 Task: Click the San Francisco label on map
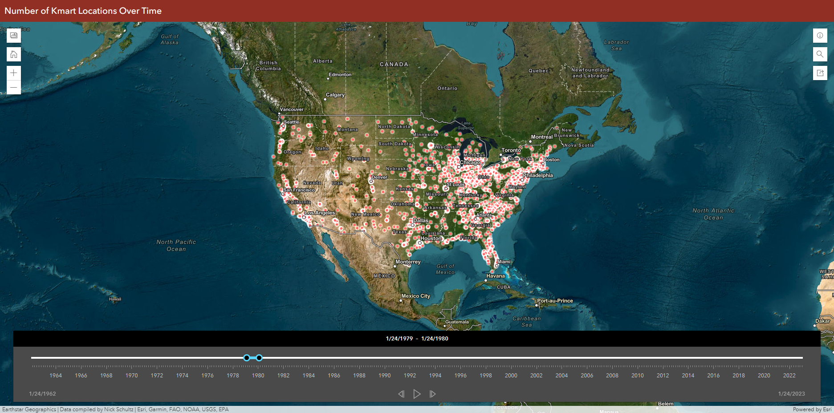tap(299, 190)
